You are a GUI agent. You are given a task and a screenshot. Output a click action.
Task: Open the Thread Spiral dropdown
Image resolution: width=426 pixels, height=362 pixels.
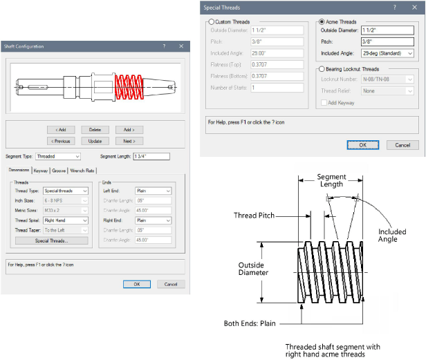point(66,220)
